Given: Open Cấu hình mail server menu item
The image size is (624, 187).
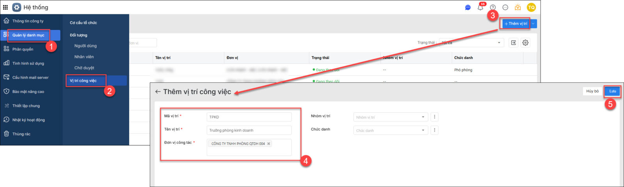Looking at the screenshot, I should point(30,77).
